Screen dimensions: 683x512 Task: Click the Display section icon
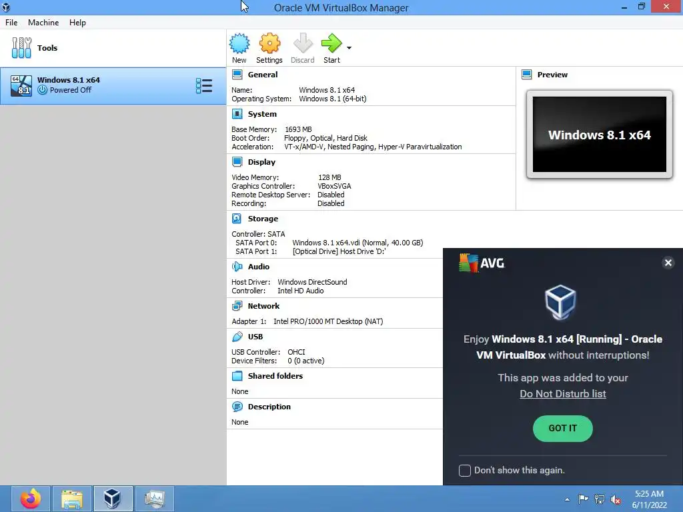coord(237,162)
